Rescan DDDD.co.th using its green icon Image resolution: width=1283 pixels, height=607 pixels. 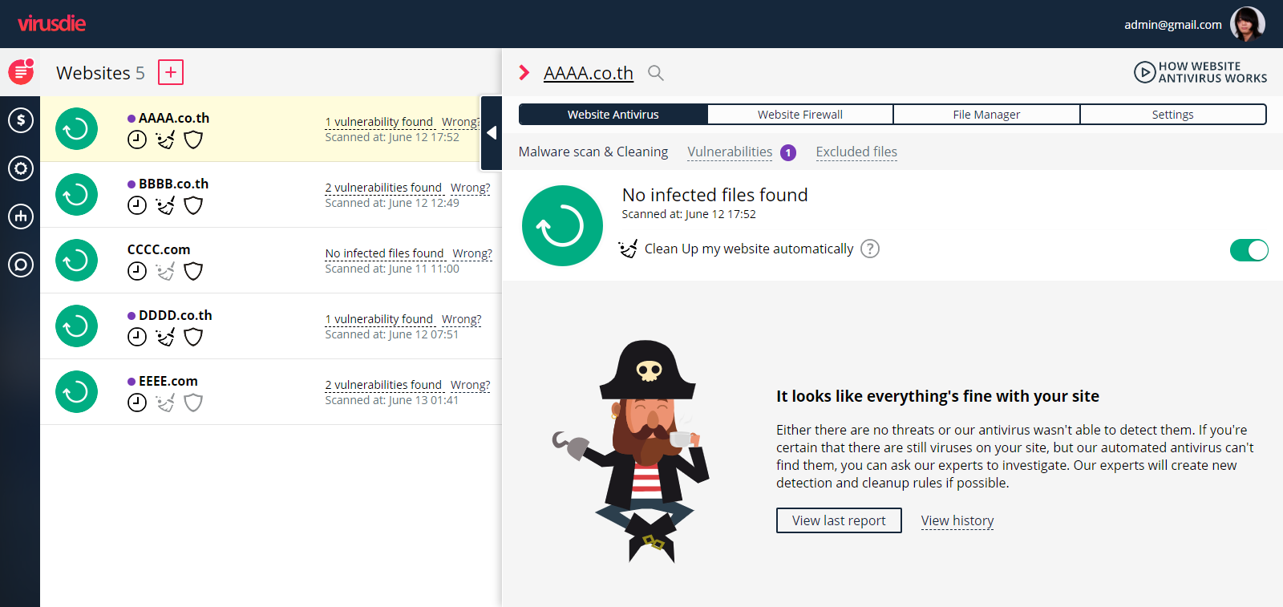point(76,326)
